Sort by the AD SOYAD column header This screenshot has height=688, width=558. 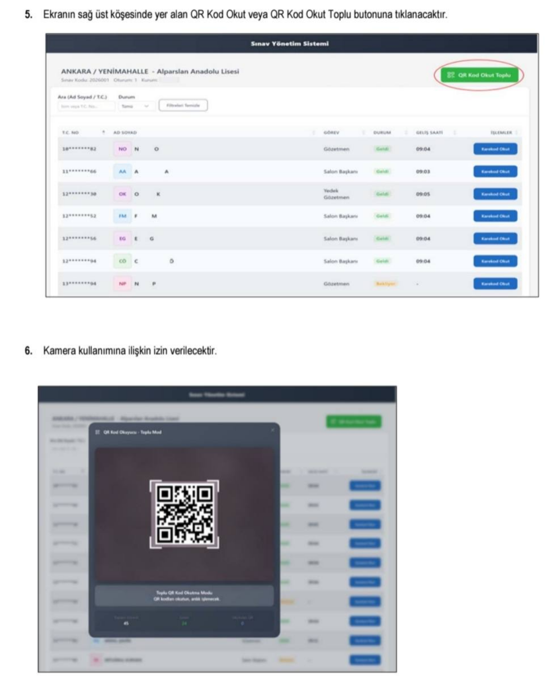(x=124, y=132)
